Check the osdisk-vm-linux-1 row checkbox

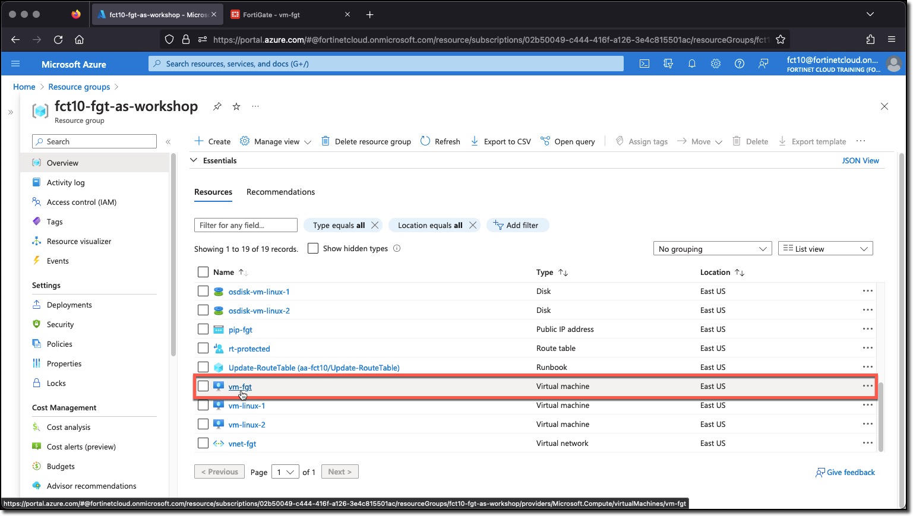(x=203, y=291)
